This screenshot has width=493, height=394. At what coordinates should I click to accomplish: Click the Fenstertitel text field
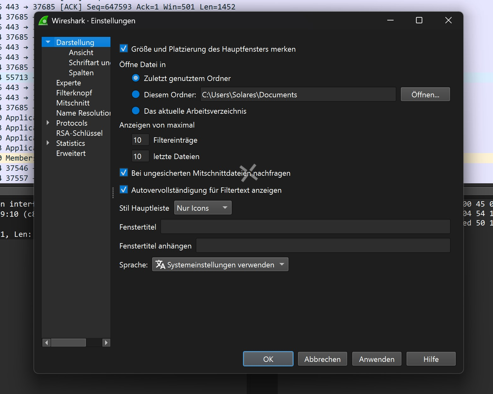306,227
